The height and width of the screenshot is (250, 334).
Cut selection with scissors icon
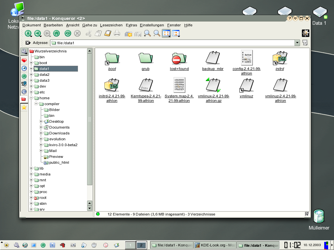(89, 34)
